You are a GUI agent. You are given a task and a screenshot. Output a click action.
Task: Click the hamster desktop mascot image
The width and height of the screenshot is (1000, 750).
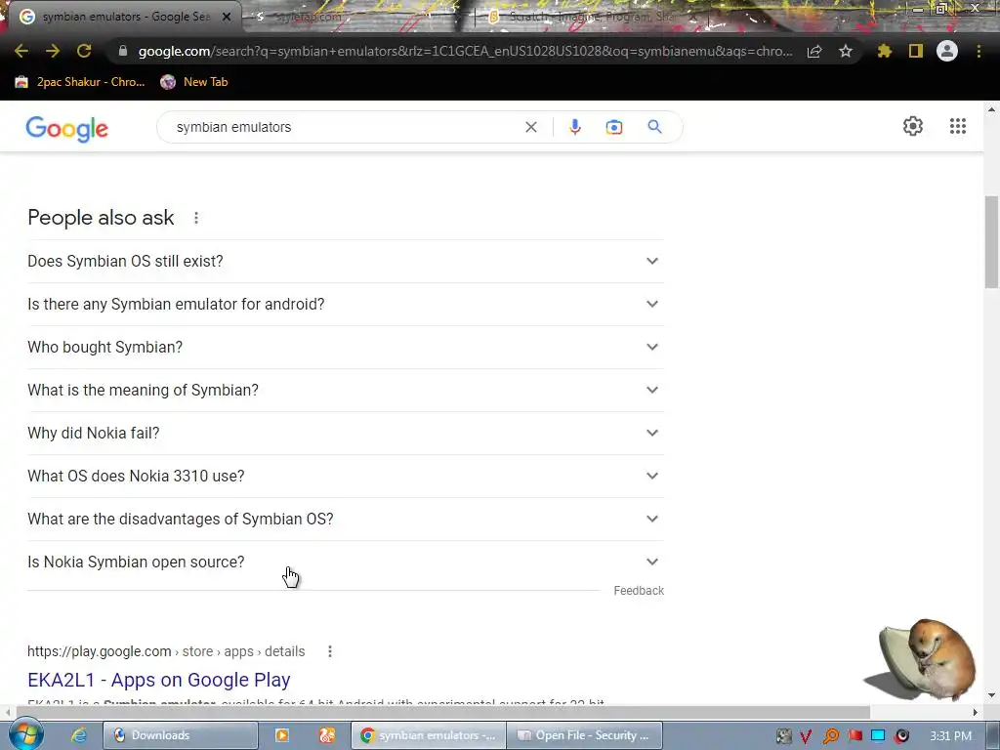pyautogui.click(x=921, y=660)
